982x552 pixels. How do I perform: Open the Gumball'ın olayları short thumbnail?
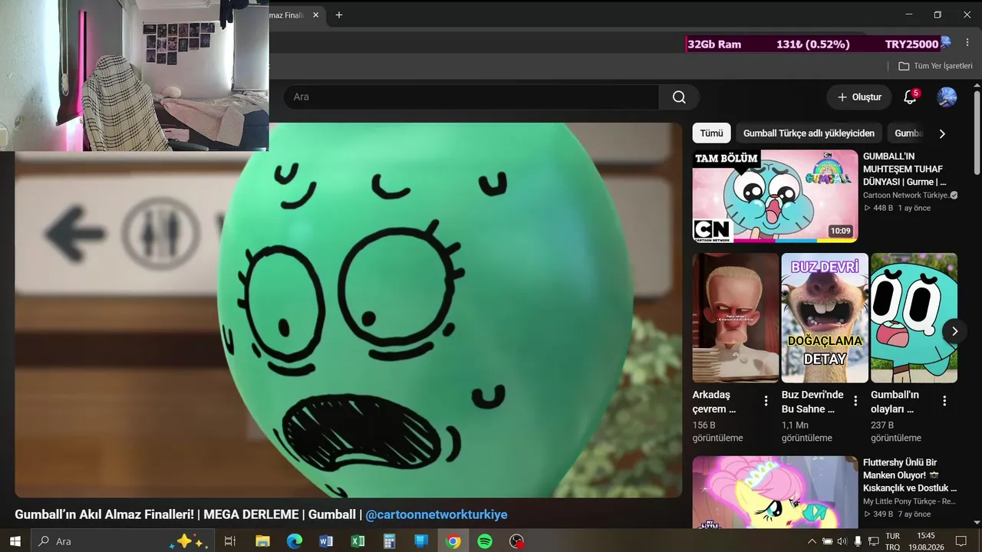click(914, 317)
